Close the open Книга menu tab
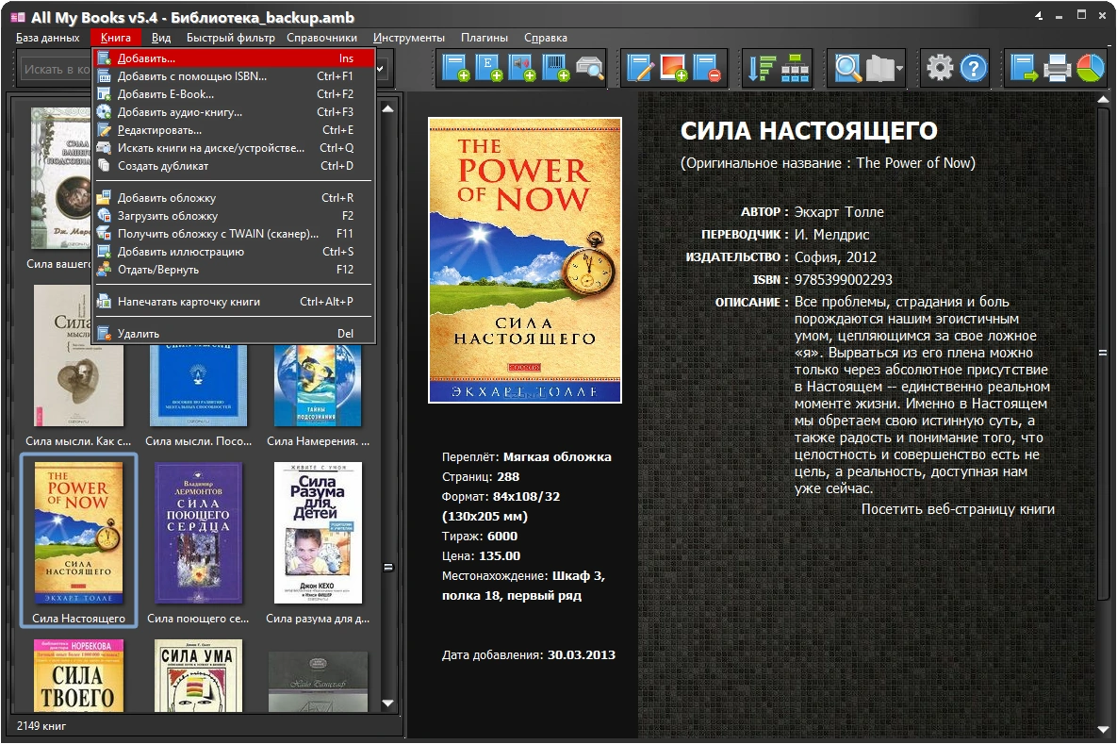Screen dimensions: 1117x744 pyautogui.click(x=115, y=38)
